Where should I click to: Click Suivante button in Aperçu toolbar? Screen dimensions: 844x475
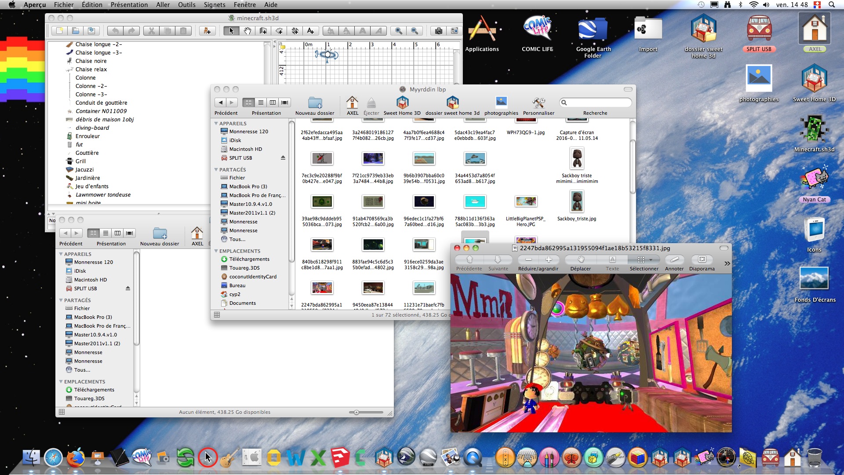pyautogui.click(x=498, y=259)
